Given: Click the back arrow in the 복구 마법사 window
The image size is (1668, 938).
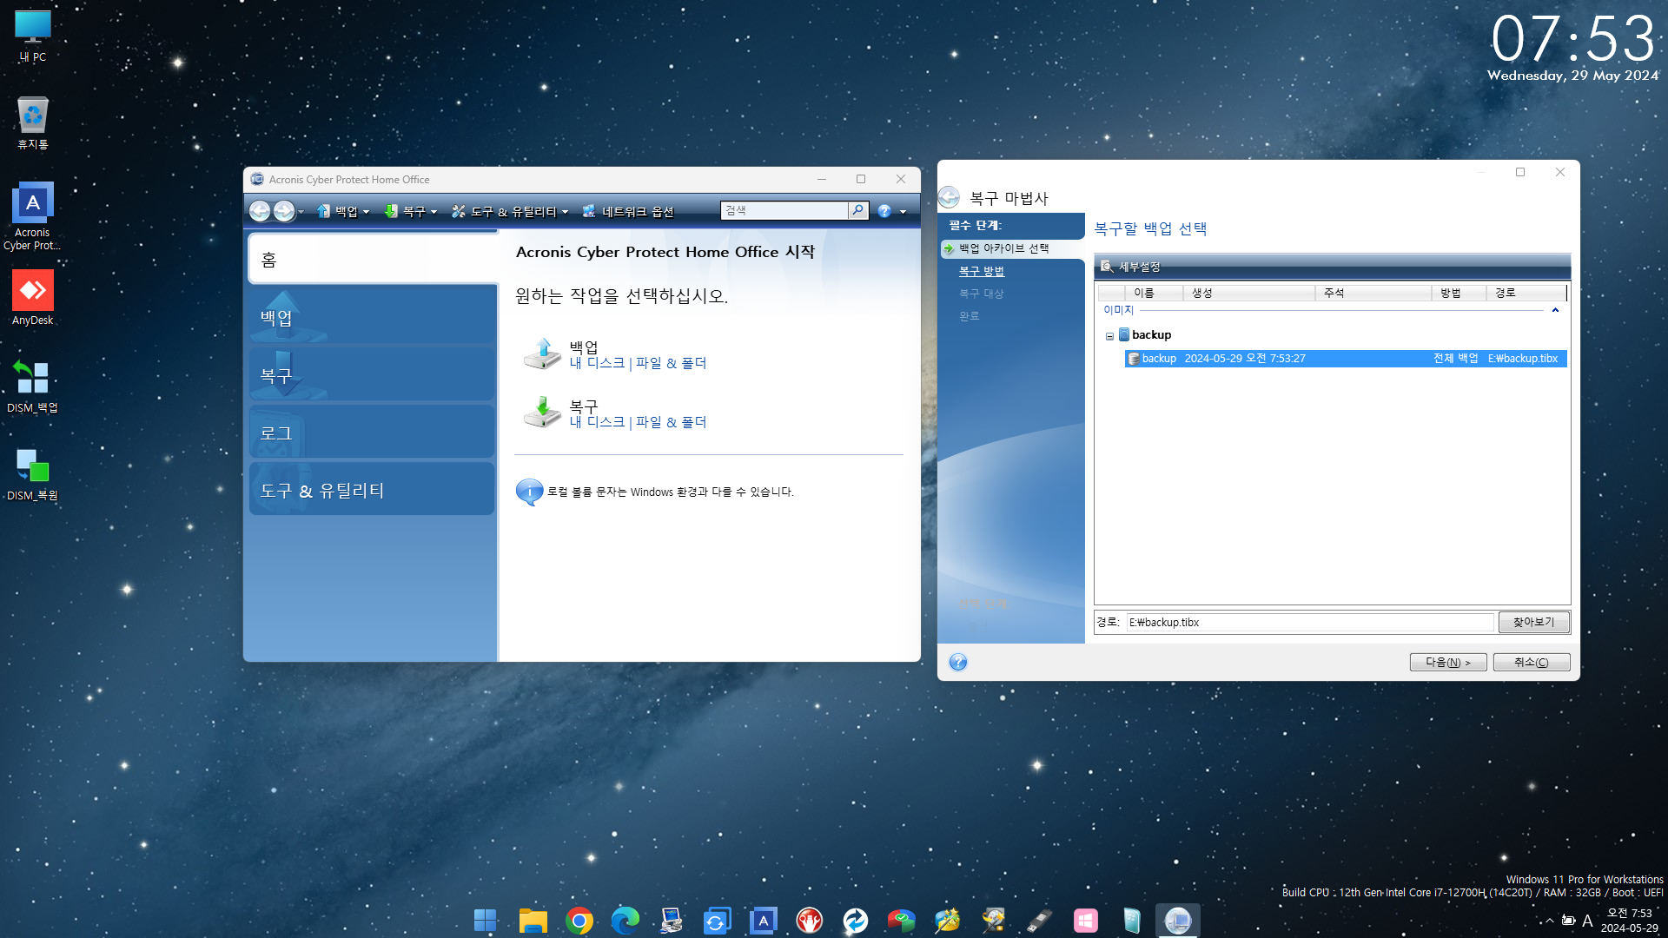Looking at the screenshot, I should coord(949,197).
